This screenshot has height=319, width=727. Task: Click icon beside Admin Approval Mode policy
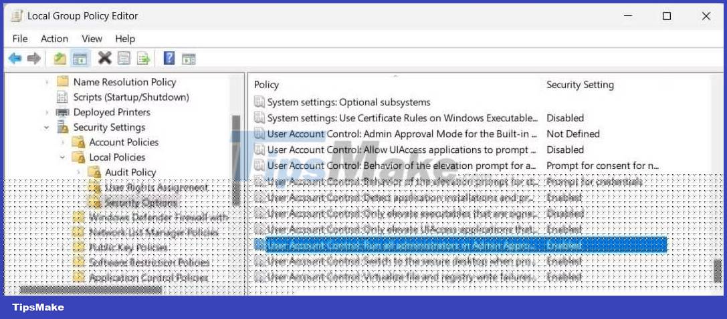259,133
